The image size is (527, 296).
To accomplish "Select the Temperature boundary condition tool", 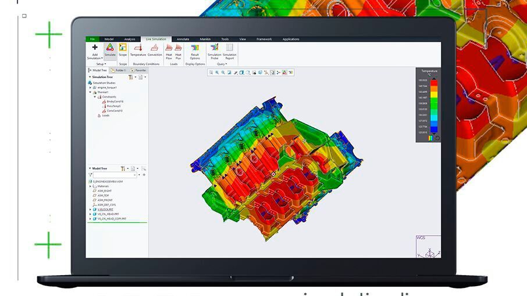I will point(138,49).
